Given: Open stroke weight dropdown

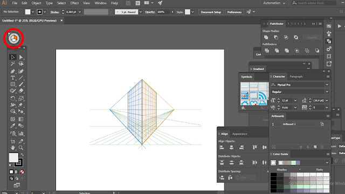Looking at the screenshot, I should [x=80, y=12].
